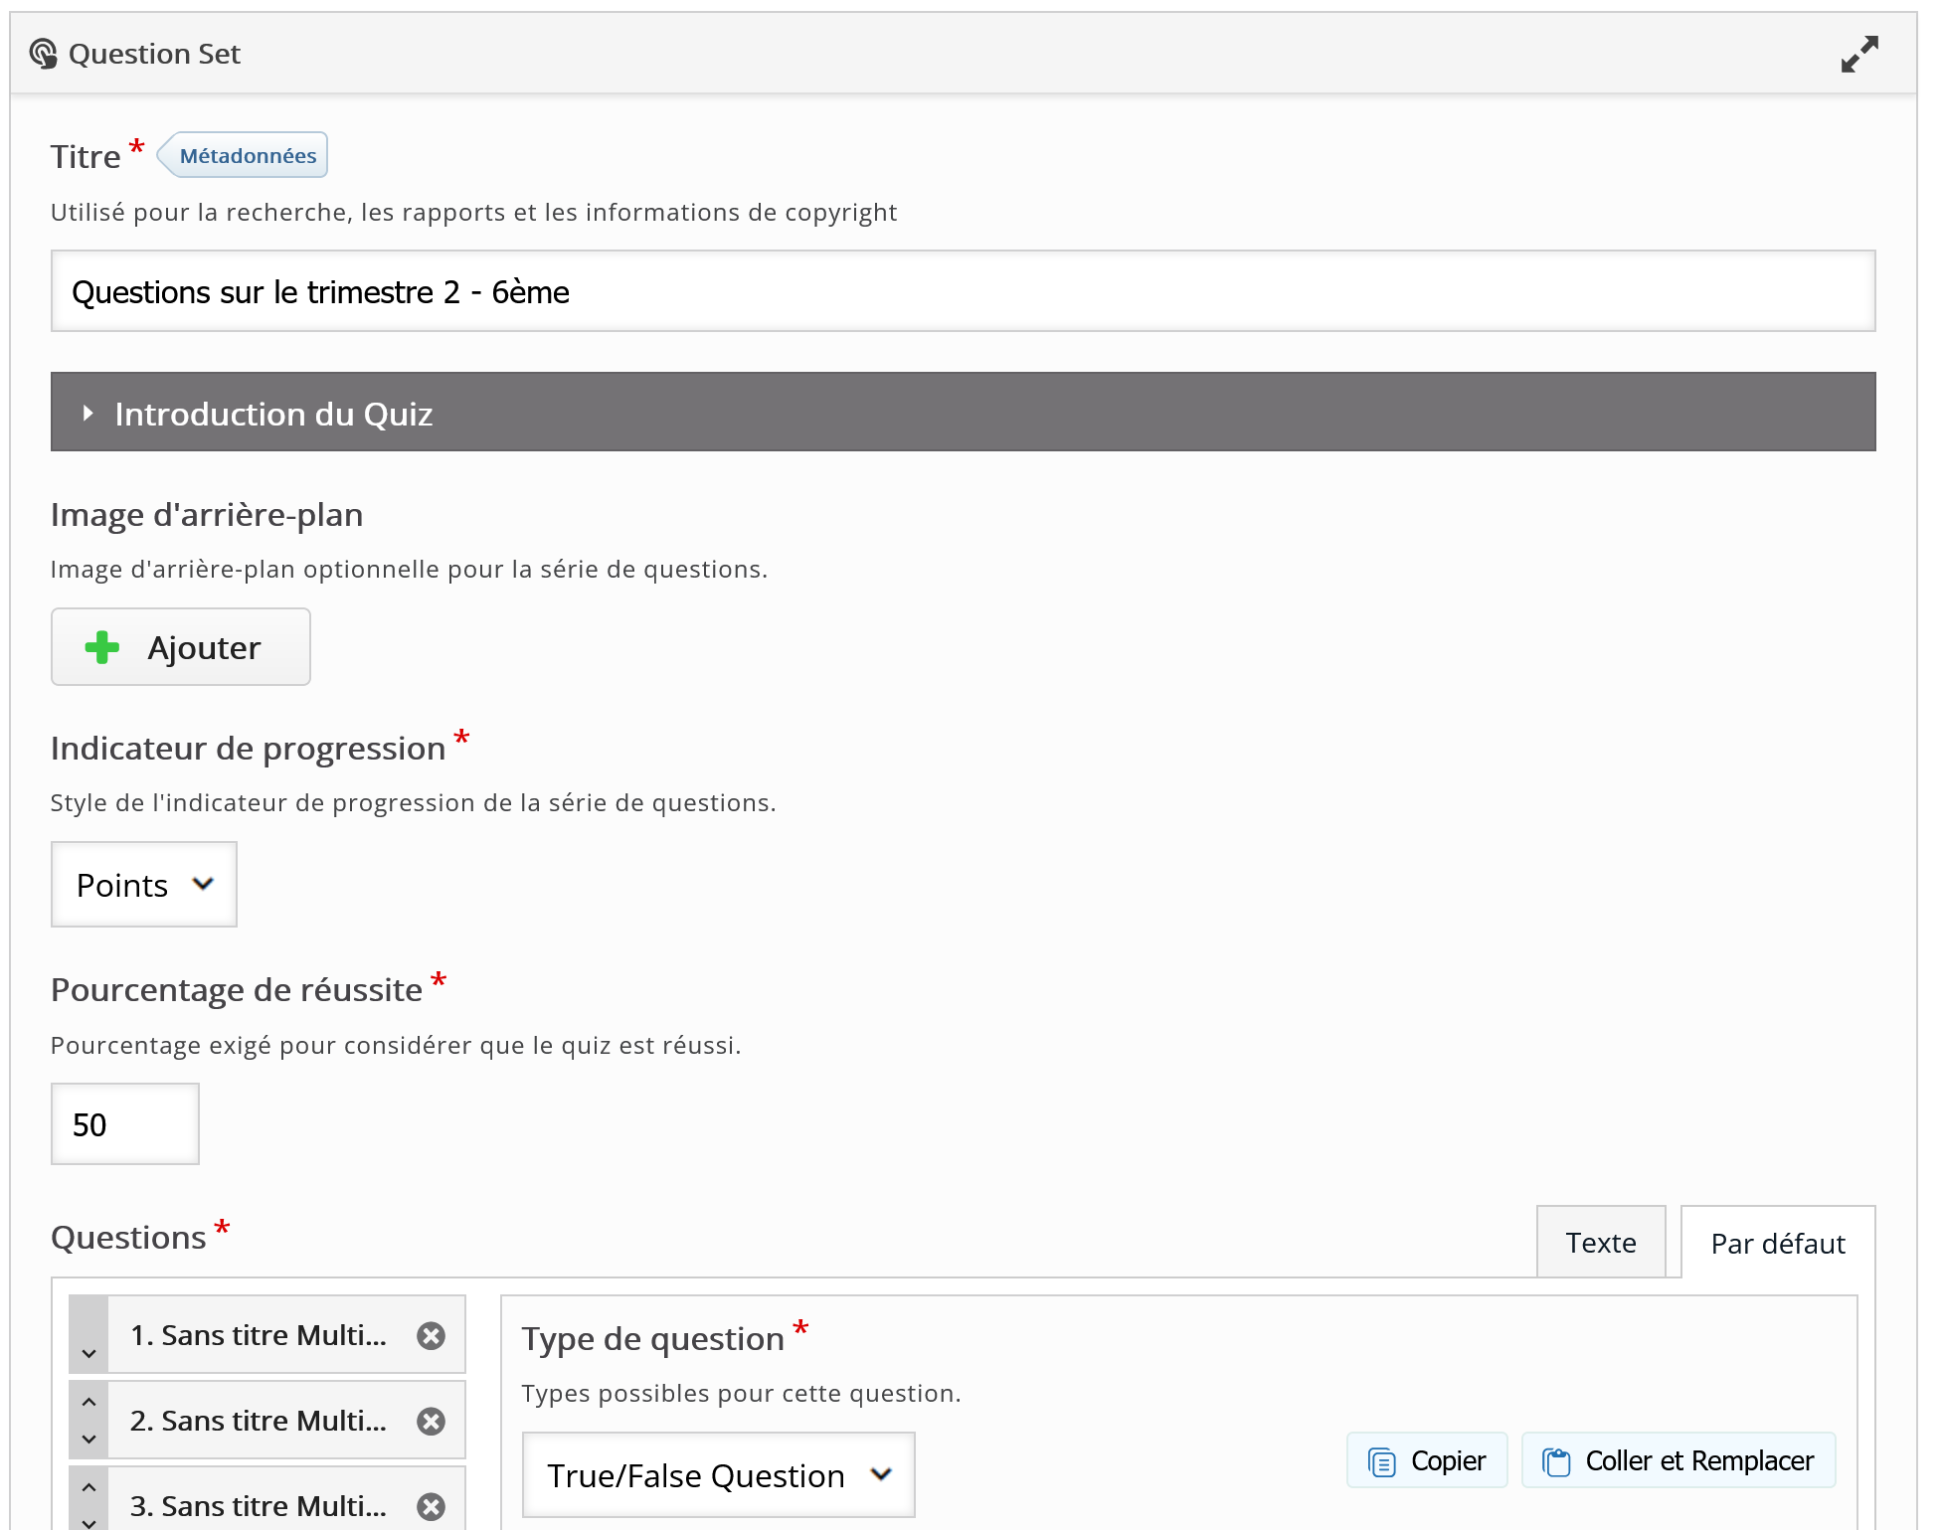Move question 2 down with its arrow

pos(88,1439)
